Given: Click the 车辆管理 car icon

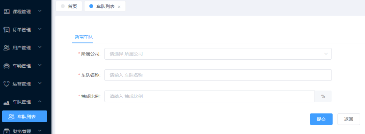Looking at the screenshot, I should click(x=6, y=66).
